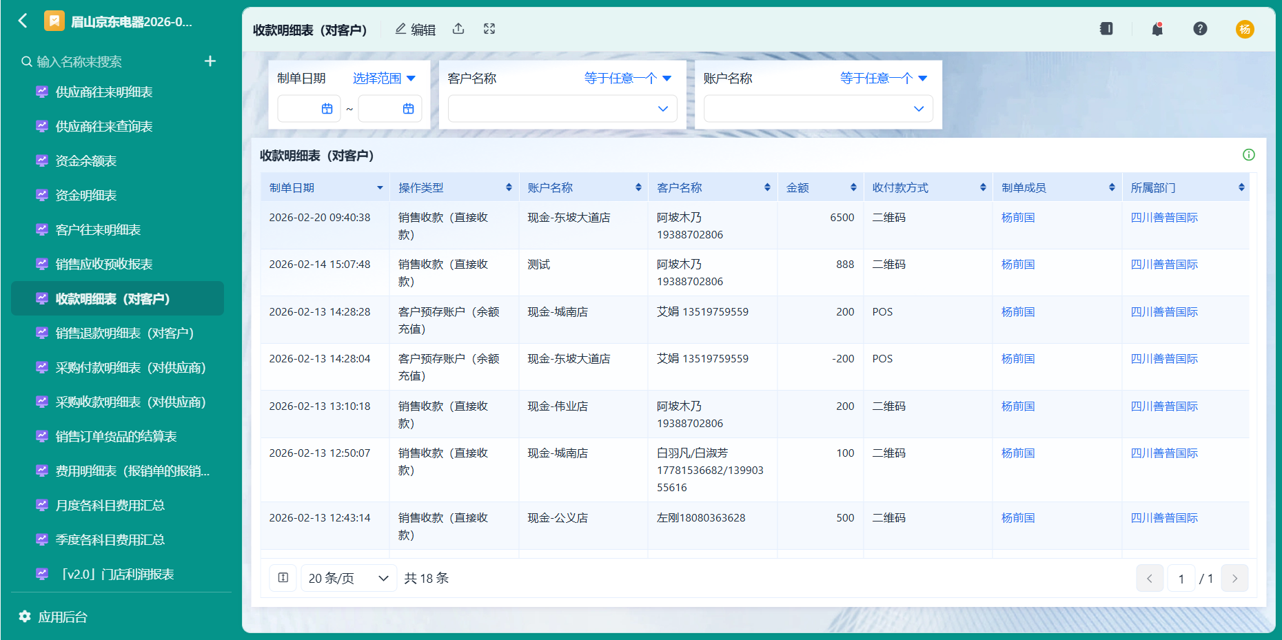This screenshot has width=1282, height=640.
Task: Expand the 账户名称 select box
Action: point(818,109)
